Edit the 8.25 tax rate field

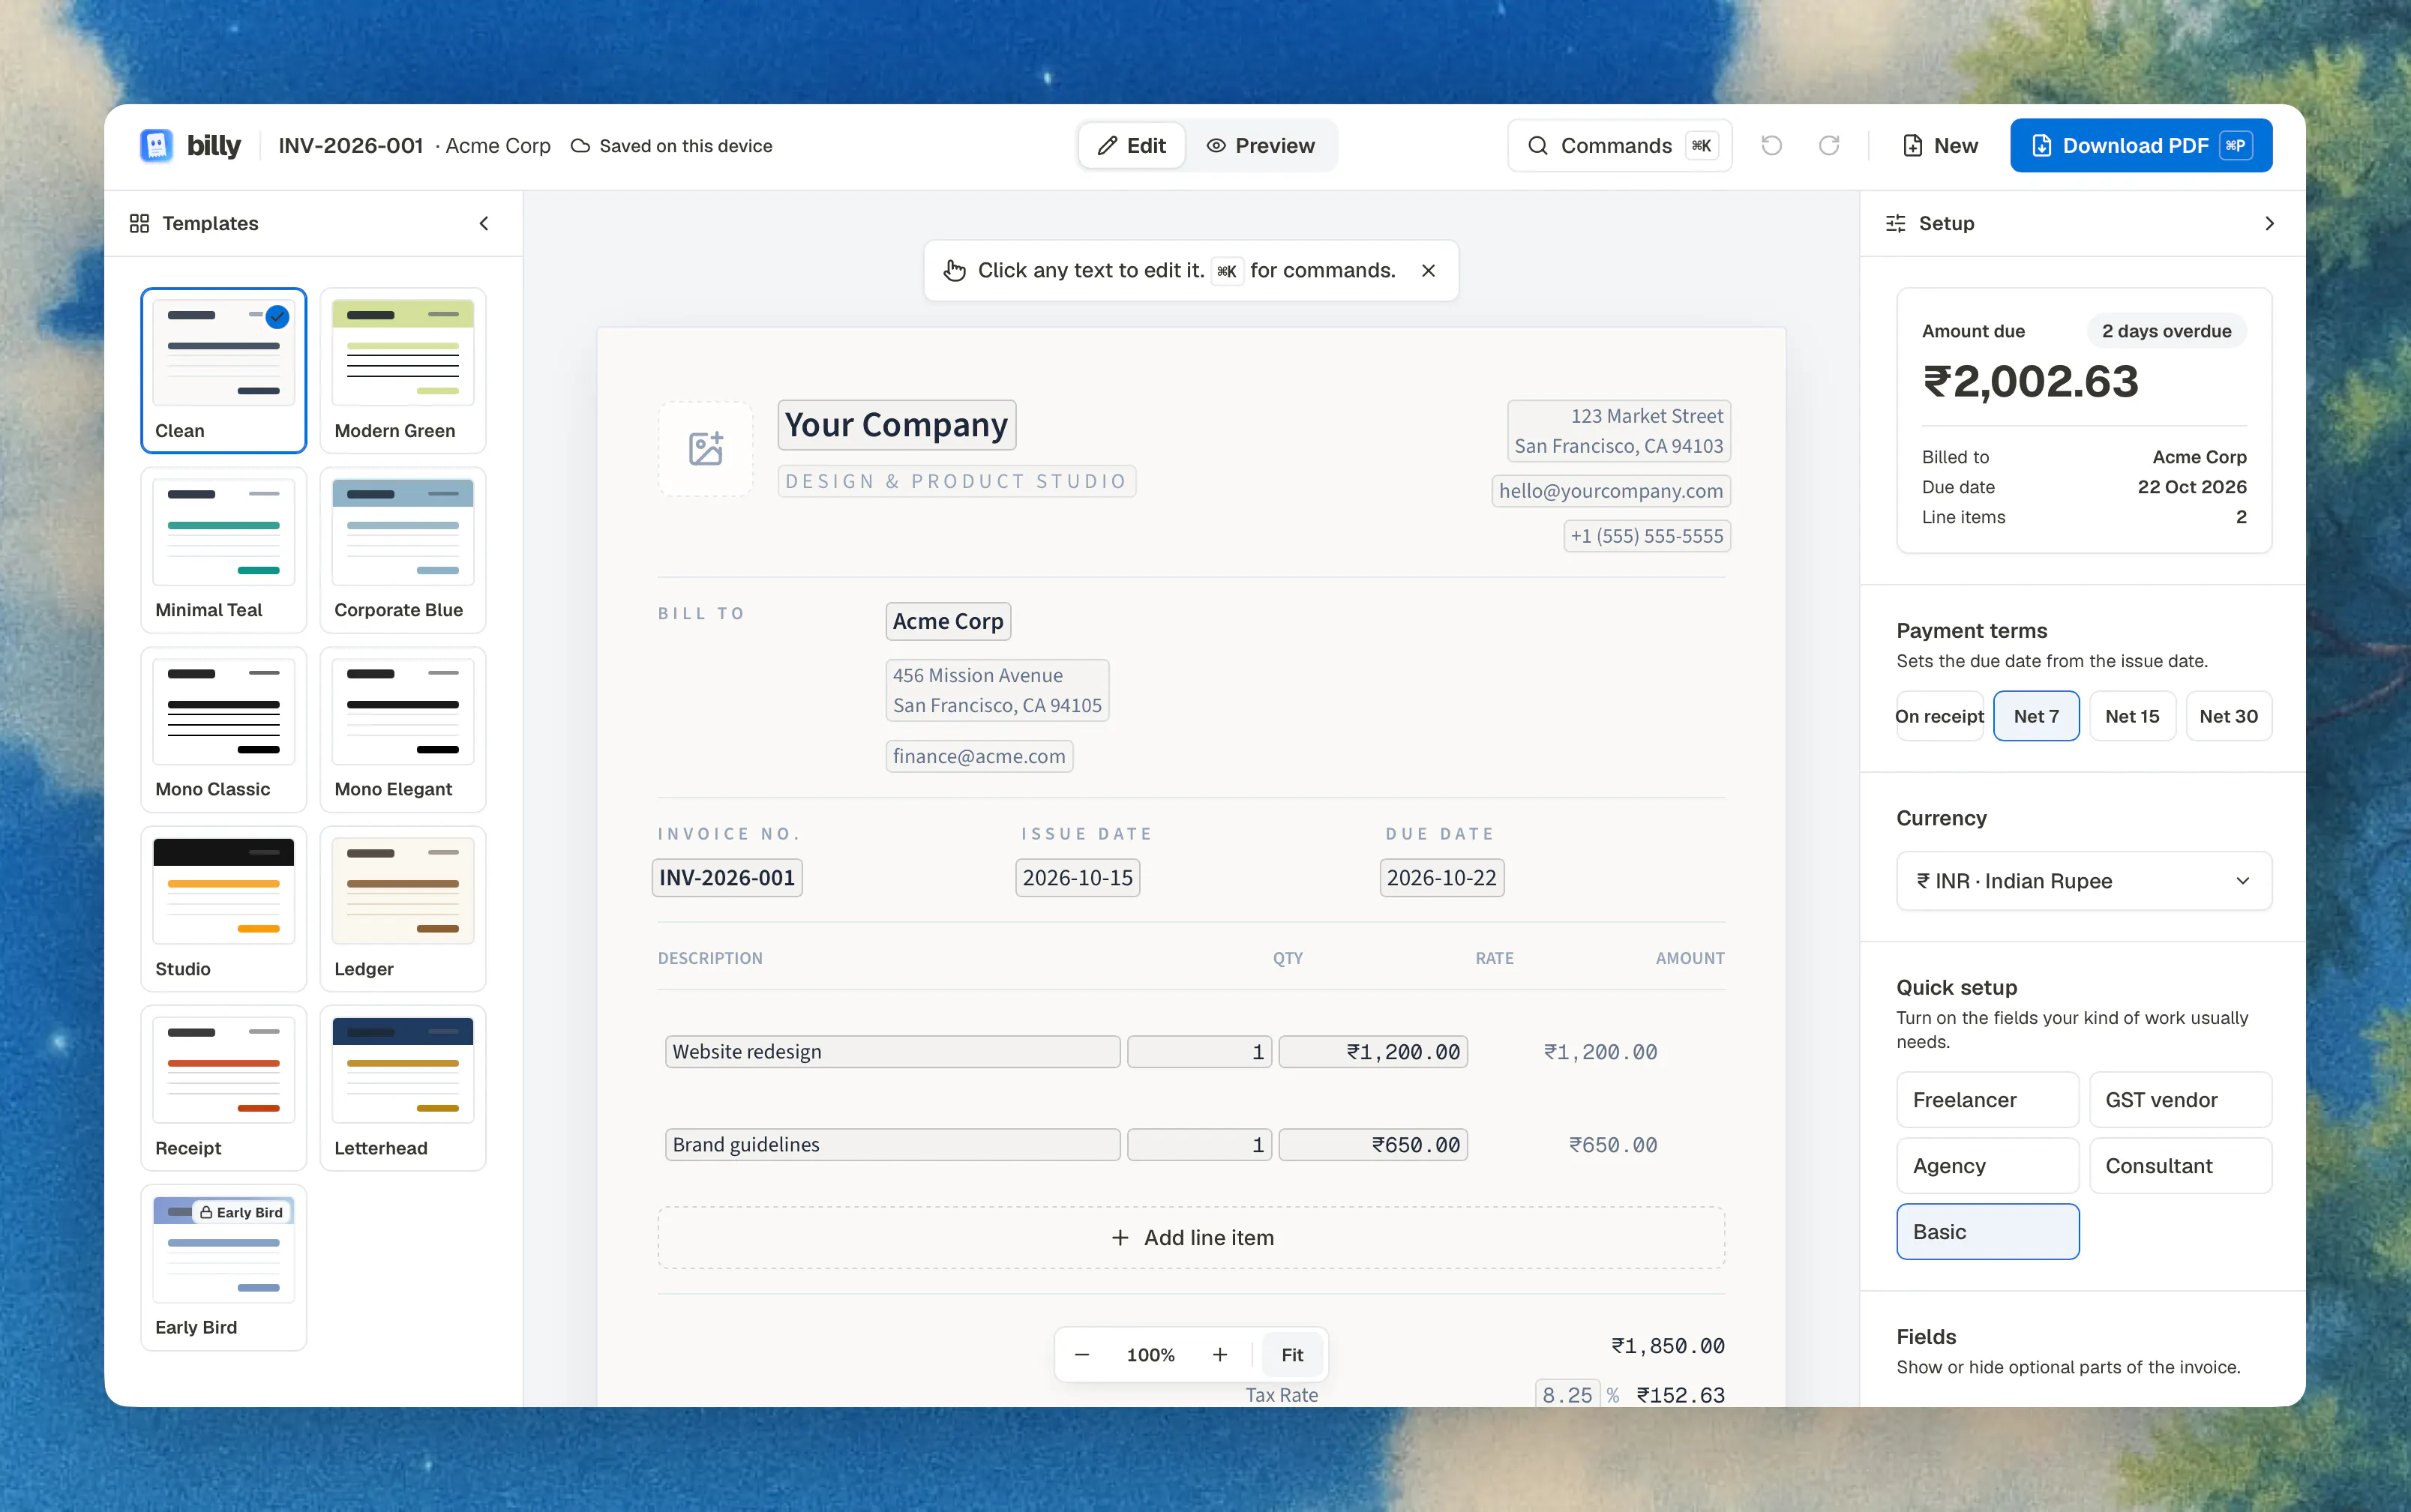pyautogui.click(x=1567, y=1394)
